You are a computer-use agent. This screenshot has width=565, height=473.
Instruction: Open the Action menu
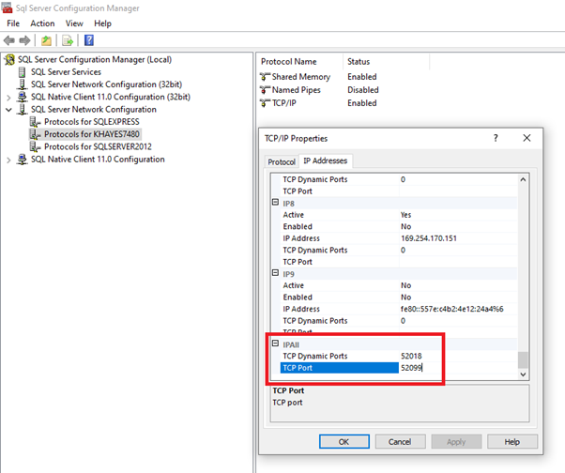[42, 23]
